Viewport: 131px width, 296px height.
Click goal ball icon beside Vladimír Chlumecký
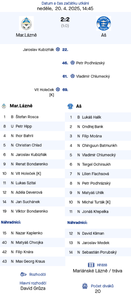coord(73,76)
